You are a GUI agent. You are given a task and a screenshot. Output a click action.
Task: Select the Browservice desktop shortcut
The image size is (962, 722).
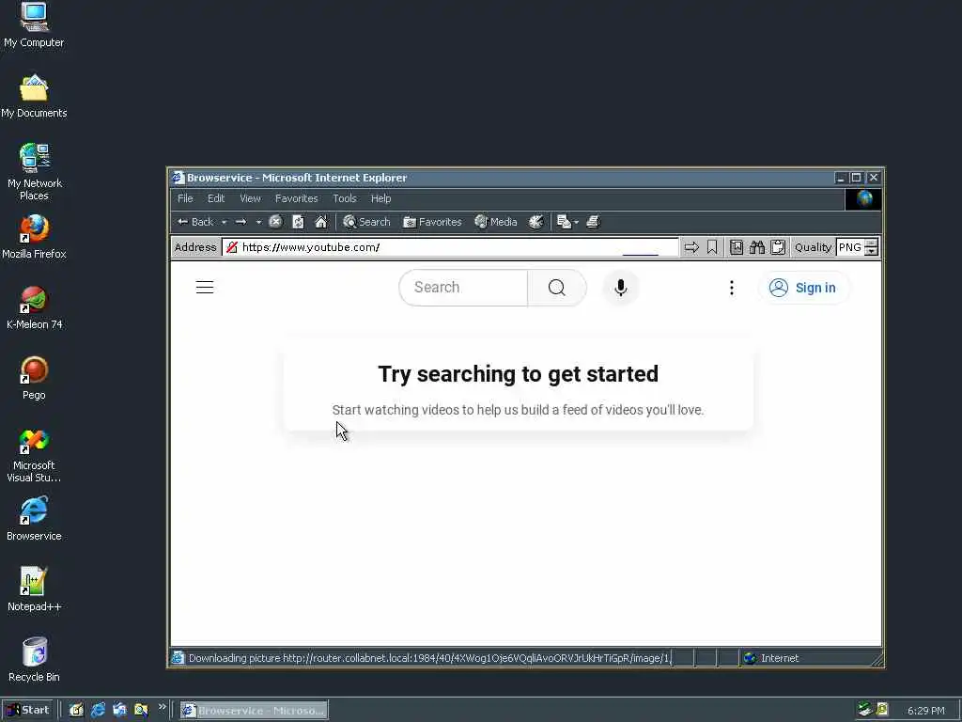[x=34, y=519]
